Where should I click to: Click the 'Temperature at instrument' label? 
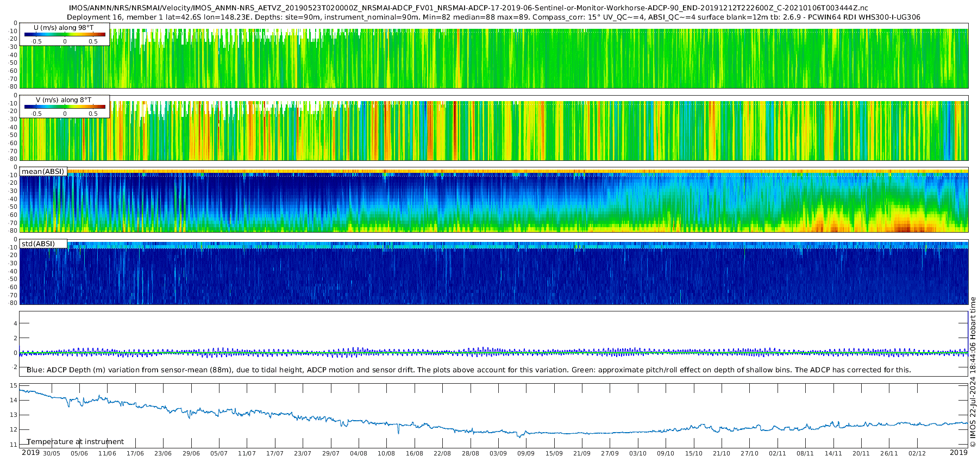[x=76, y=441]
